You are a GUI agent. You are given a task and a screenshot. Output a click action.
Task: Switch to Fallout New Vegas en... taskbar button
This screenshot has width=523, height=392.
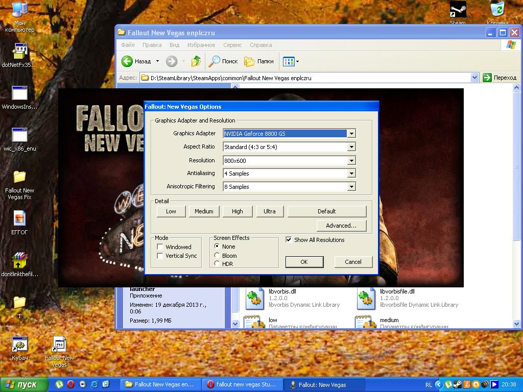click(x=160, y=384)
